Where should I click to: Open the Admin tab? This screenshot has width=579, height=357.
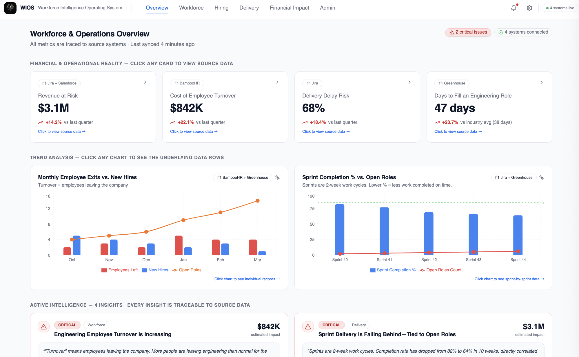click(x=327, y=8)
